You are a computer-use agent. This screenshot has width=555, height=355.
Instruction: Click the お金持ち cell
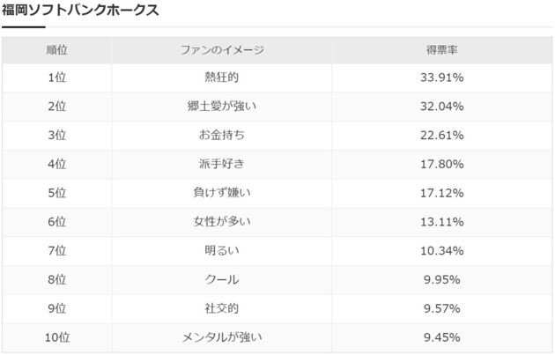[x=222, y=135]
